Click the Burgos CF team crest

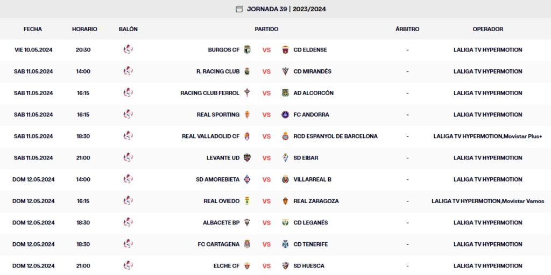247,50
